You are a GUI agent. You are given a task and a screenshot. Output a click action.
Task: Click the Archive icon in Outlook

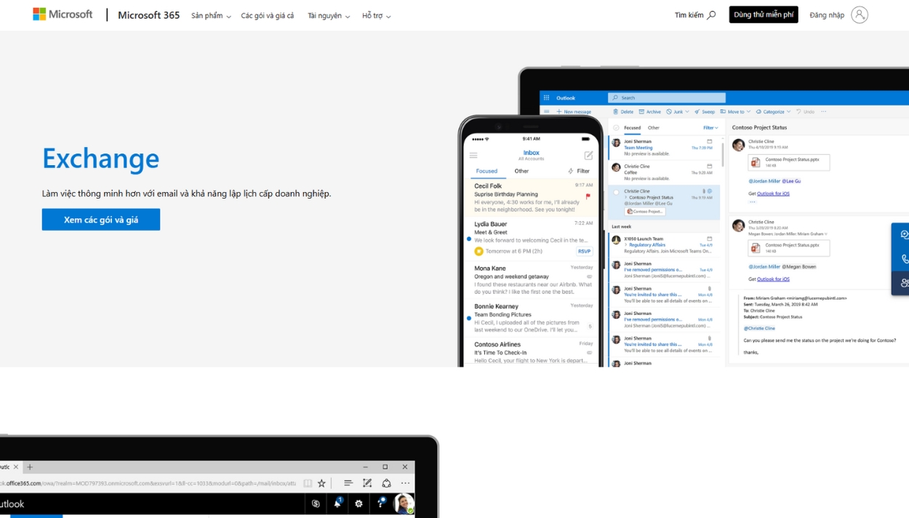click(x=641, y=111)
